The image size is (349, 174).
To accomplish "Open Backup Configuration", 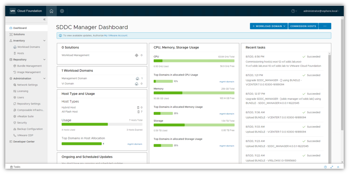I will 30,129.
